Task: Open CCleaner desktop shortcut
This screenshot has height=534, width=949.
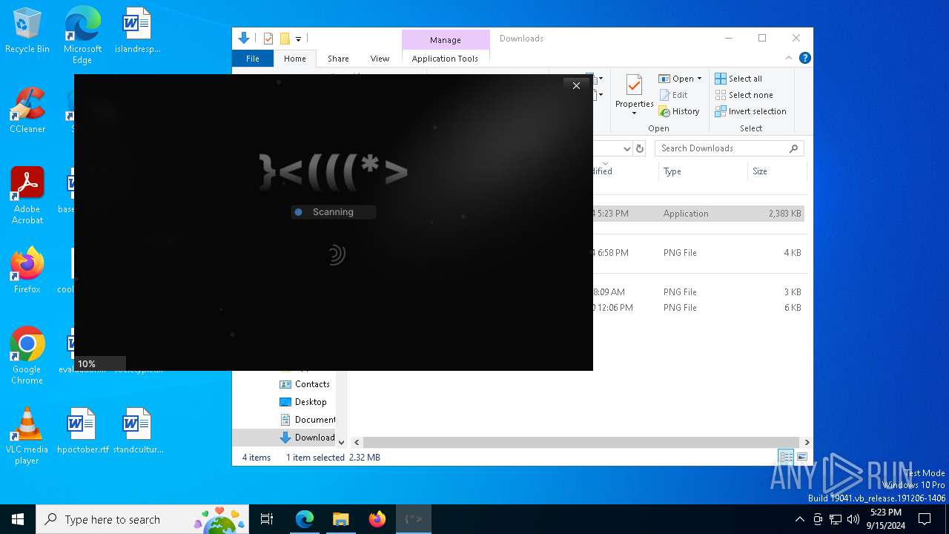Action: (27, 111)
